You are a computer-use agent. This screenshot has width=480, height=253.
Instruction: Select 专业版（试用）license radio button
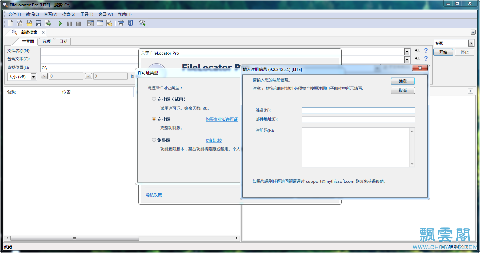(154, 99)
